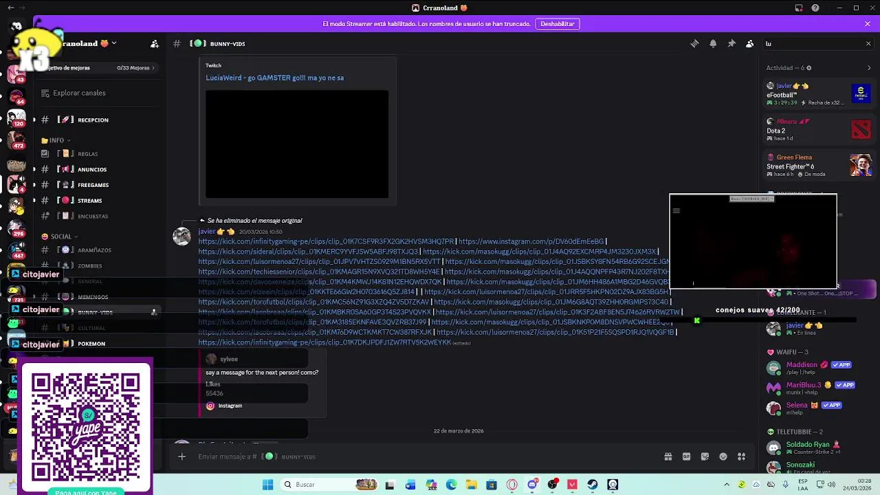Open Microsoft Edge from the taskbar
This screenshot has width=880, height=495.
click(451, 485)
